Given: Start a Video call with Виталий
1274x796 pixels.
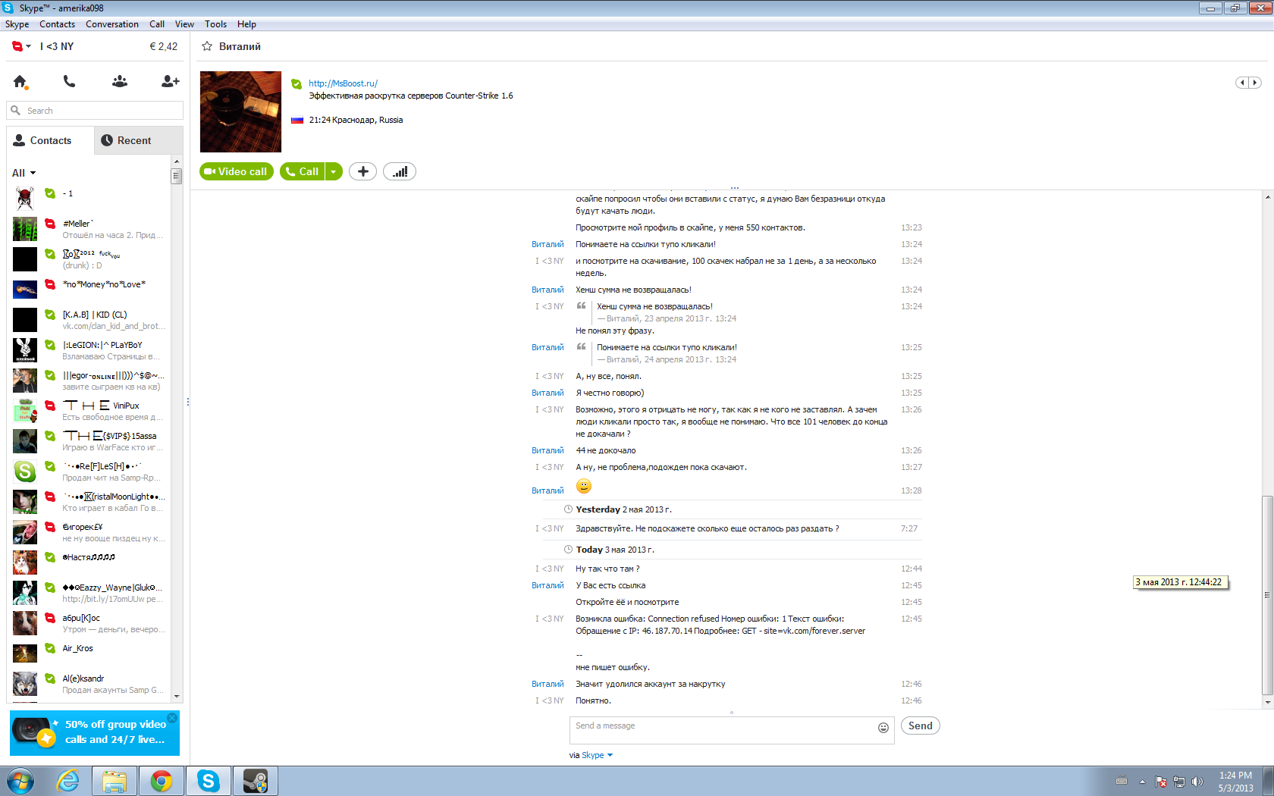Looking at the screenshot, I should pos(237,171).
